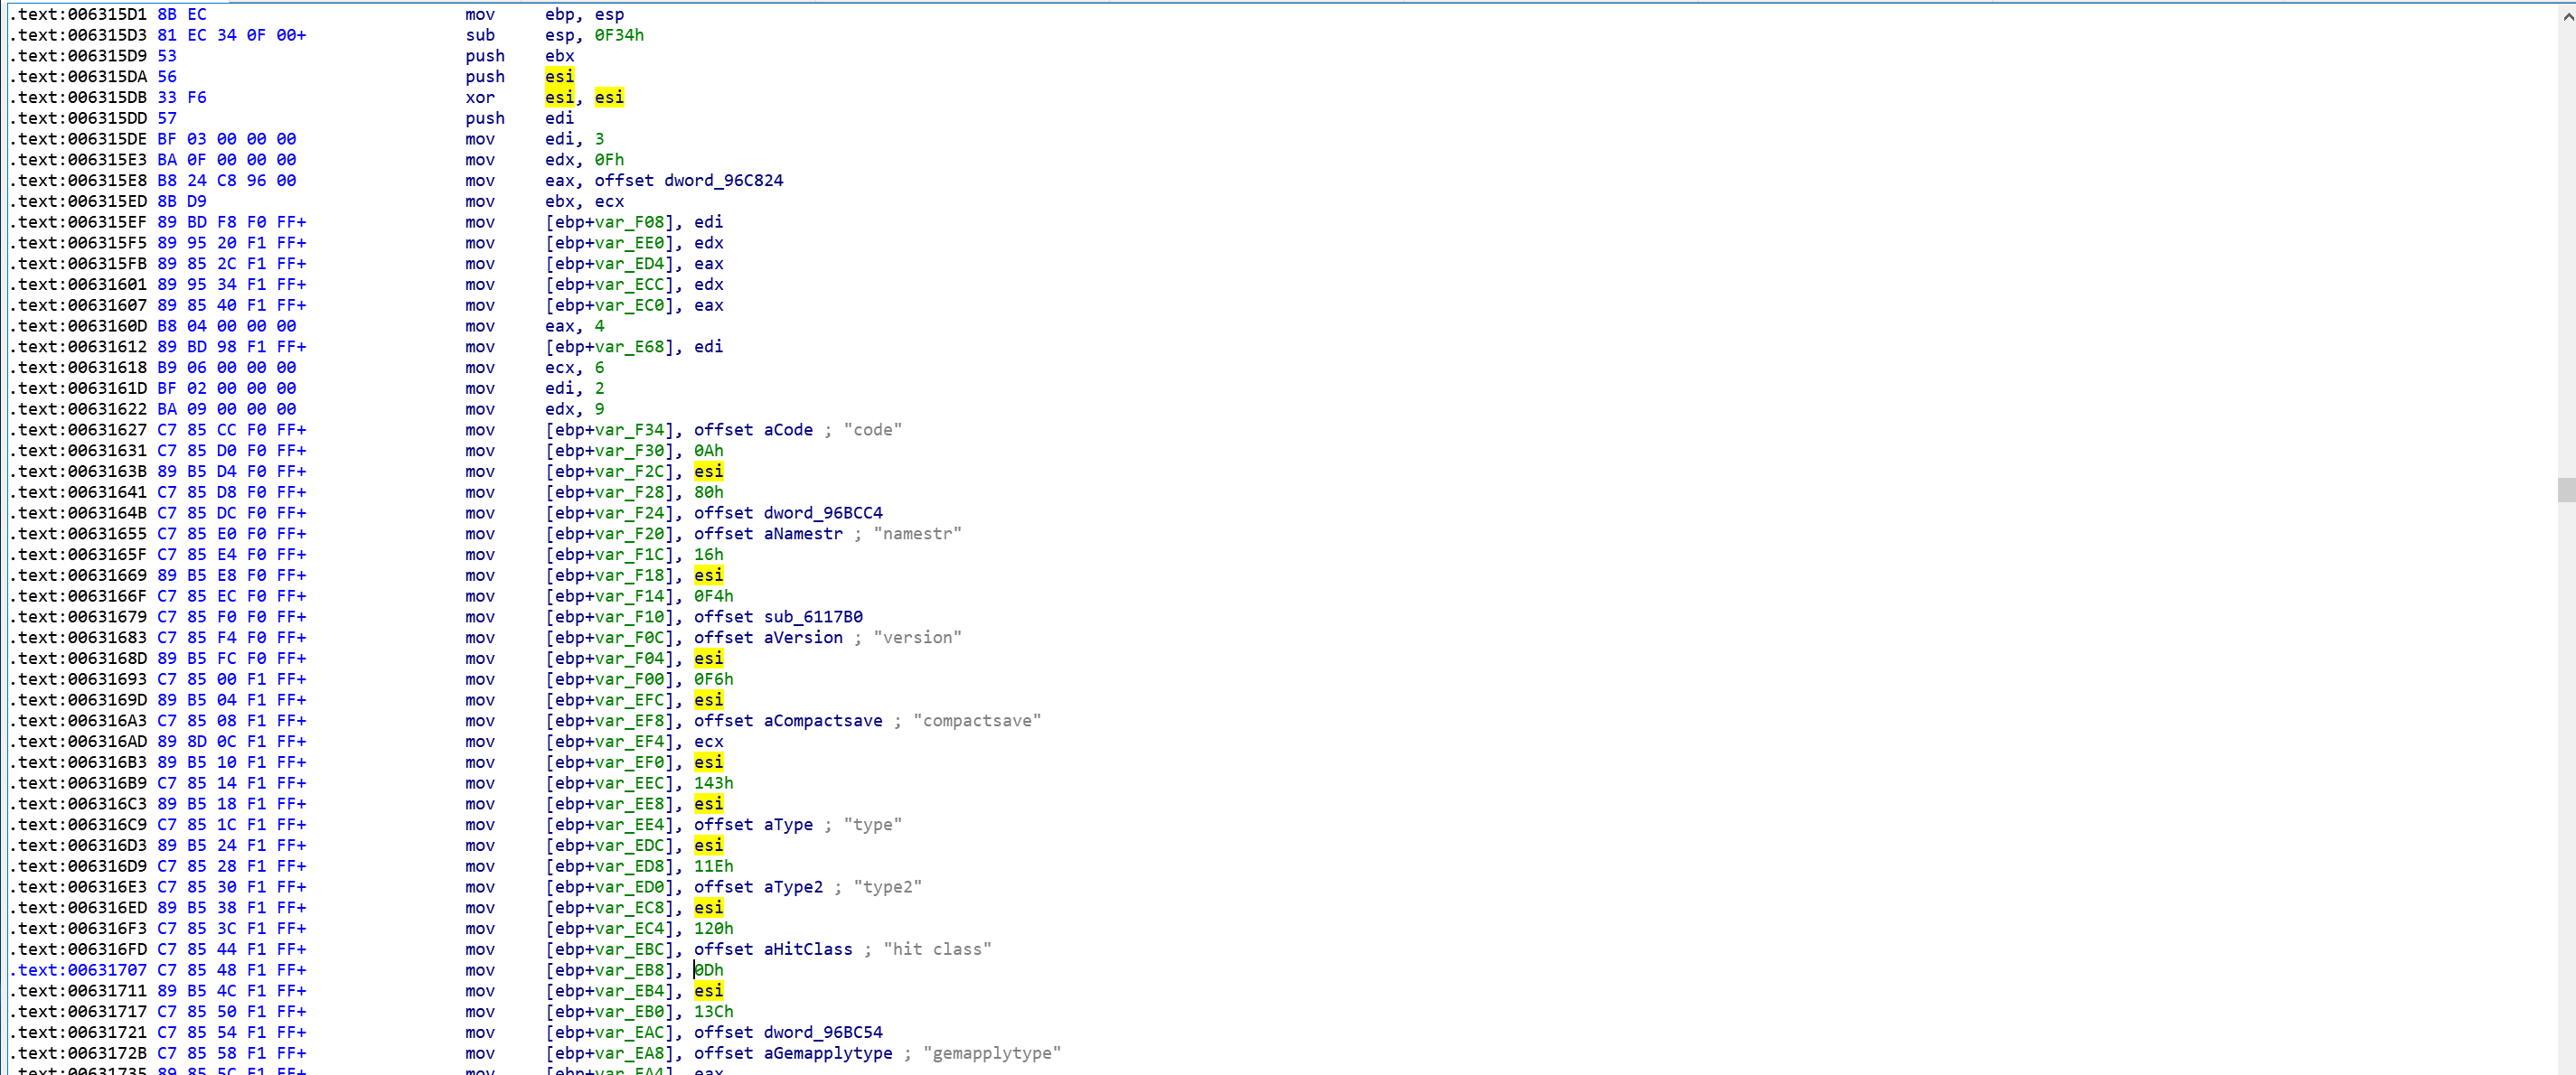Viewport: 2576px width, 1075px height.
Task: Click the xor mnemonic
Action: tap(480, 98)
